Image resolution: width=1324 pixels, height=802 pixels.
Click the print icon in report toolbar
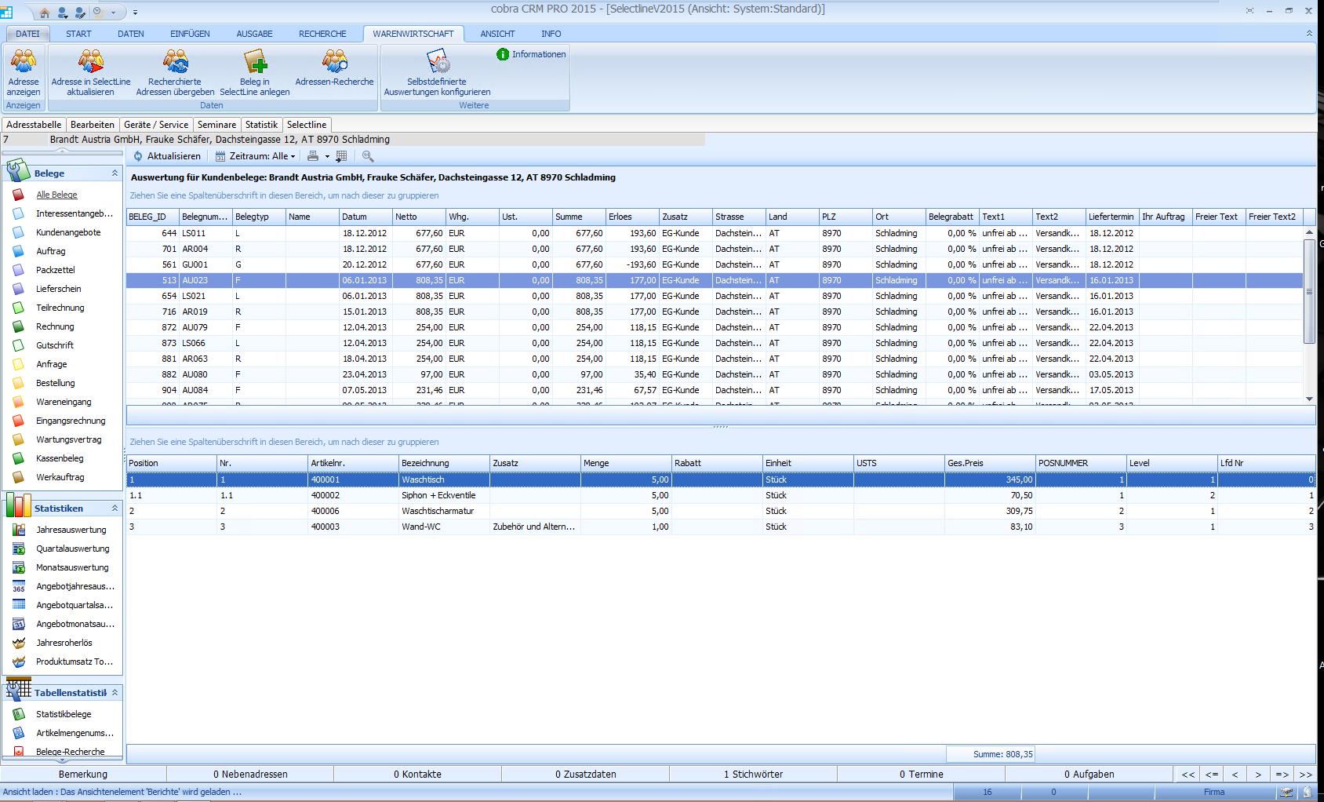click(313, 156)
